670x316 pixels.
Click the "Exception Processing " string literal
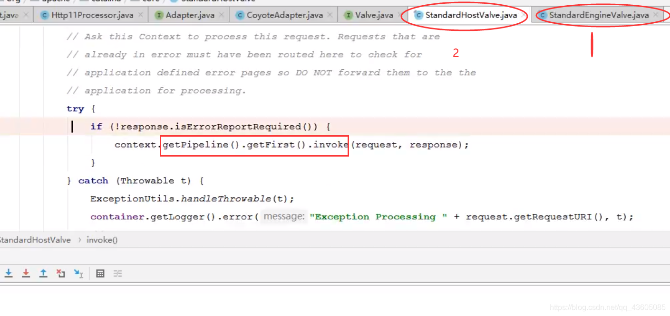pos(379,217)
